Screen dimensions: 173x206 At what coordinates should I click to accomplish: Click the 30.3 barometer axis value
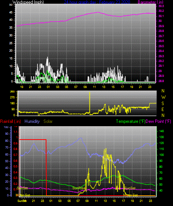click(161, 6)
